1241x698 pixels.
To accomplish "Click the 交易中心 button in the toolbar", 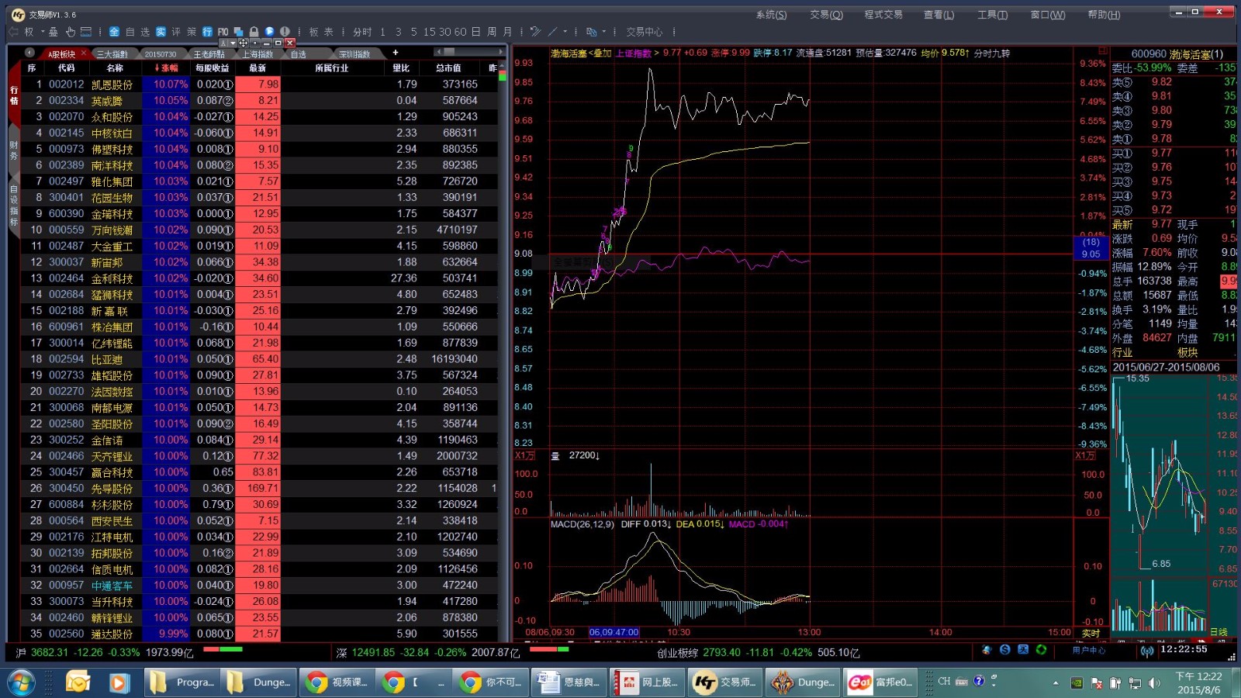I will click(x=644, y=32).
